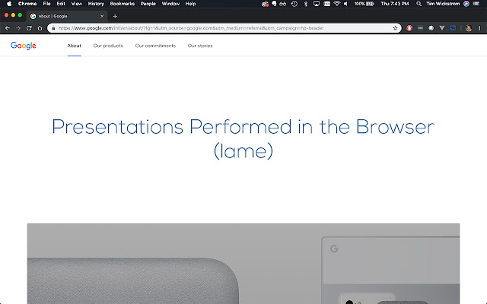This screenshot has width=487, height=304.
Task: Click the gray hero image below the heading
Action: [x=243, y=264]
